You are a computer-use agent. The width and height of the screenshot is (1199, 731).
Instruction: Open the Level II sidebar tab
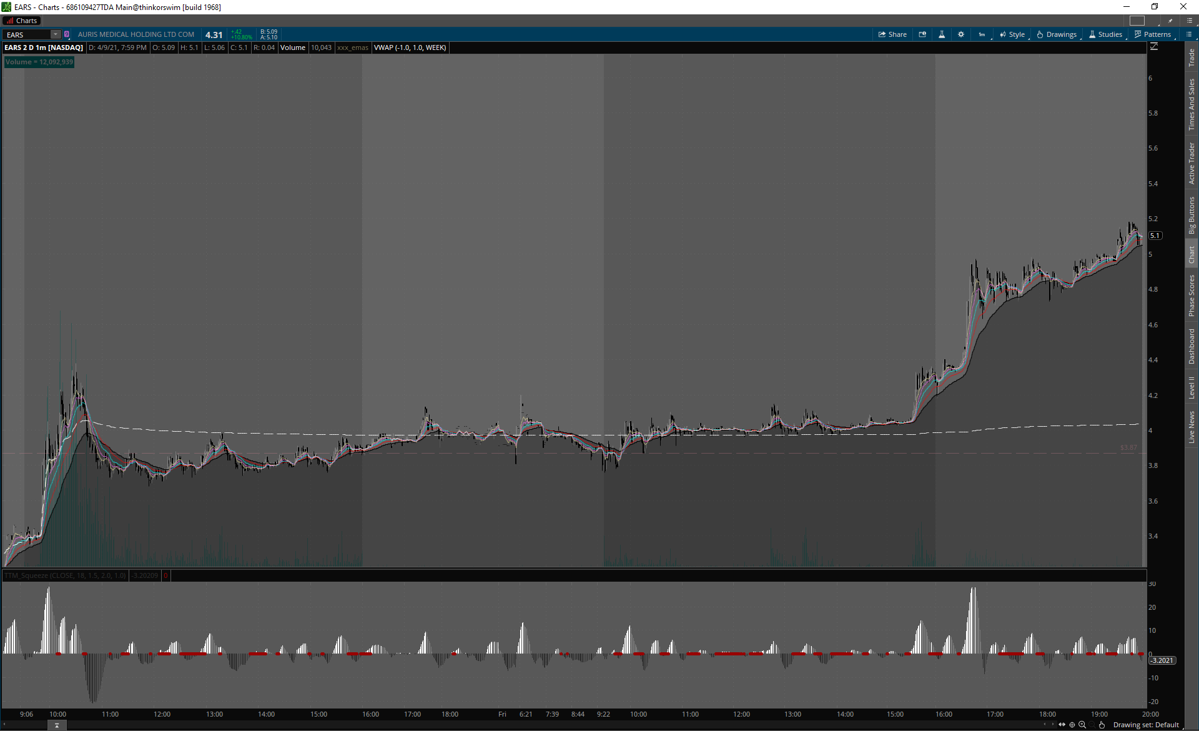(1192, 387)
